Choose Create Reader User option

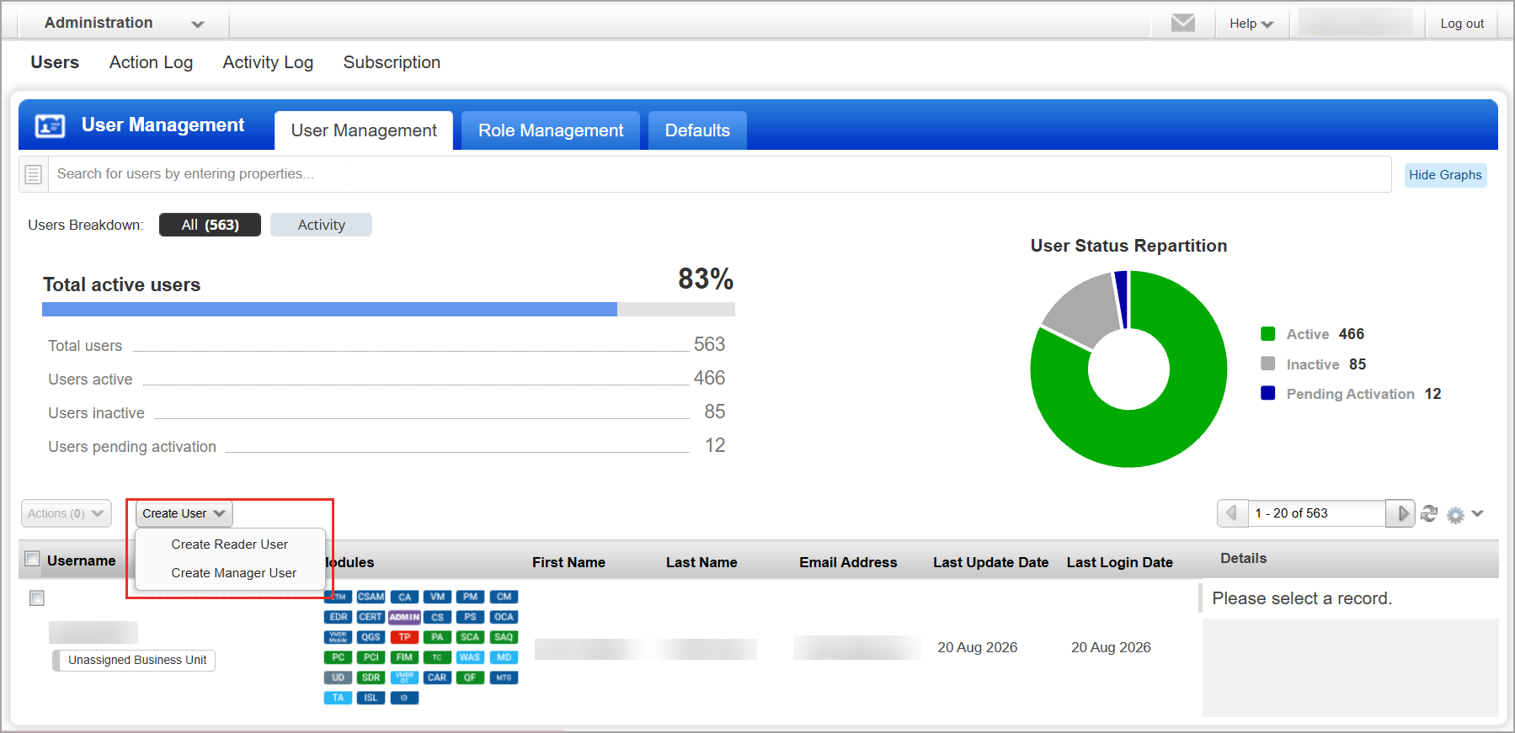(x=229, y=544)
